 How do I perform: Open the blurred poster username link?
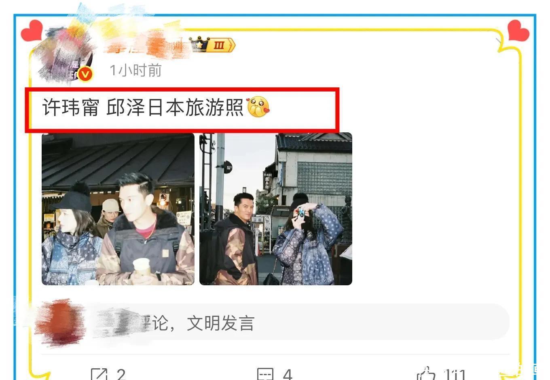[146, 46]
